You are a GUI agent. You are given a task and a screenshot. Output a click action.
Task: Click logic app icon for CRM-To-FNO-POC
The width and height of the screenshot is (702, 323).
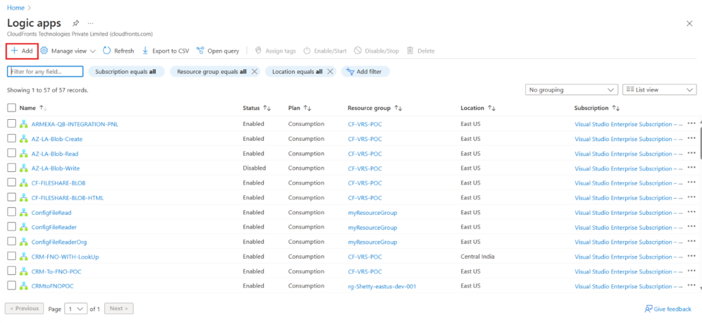23,272
